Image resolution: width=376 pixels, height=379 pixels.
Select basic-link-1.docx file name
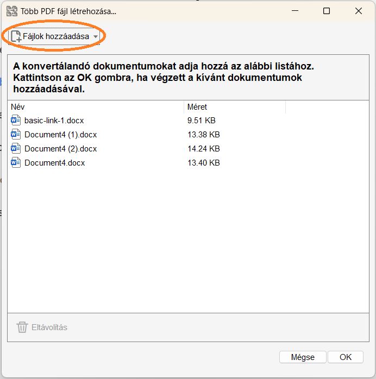(x=54, y=121)
